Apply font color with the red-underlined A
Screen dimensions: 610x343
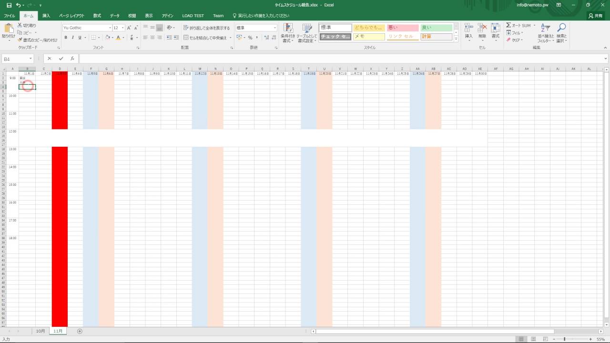(x=118, y=37)
